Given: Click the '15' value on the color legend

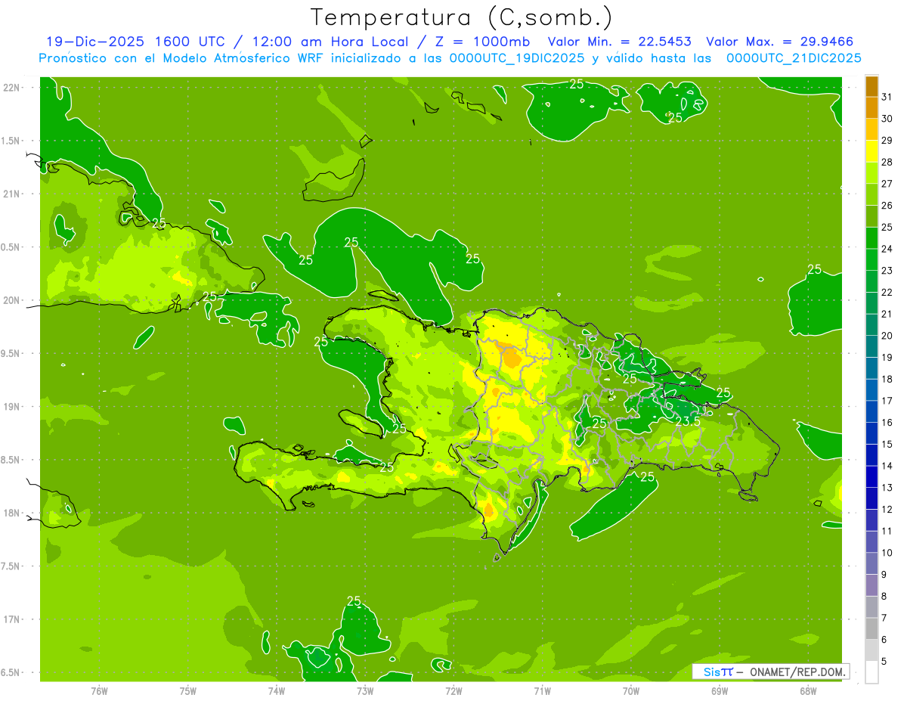Looking at the screenshot, I should tap(887, 444).
